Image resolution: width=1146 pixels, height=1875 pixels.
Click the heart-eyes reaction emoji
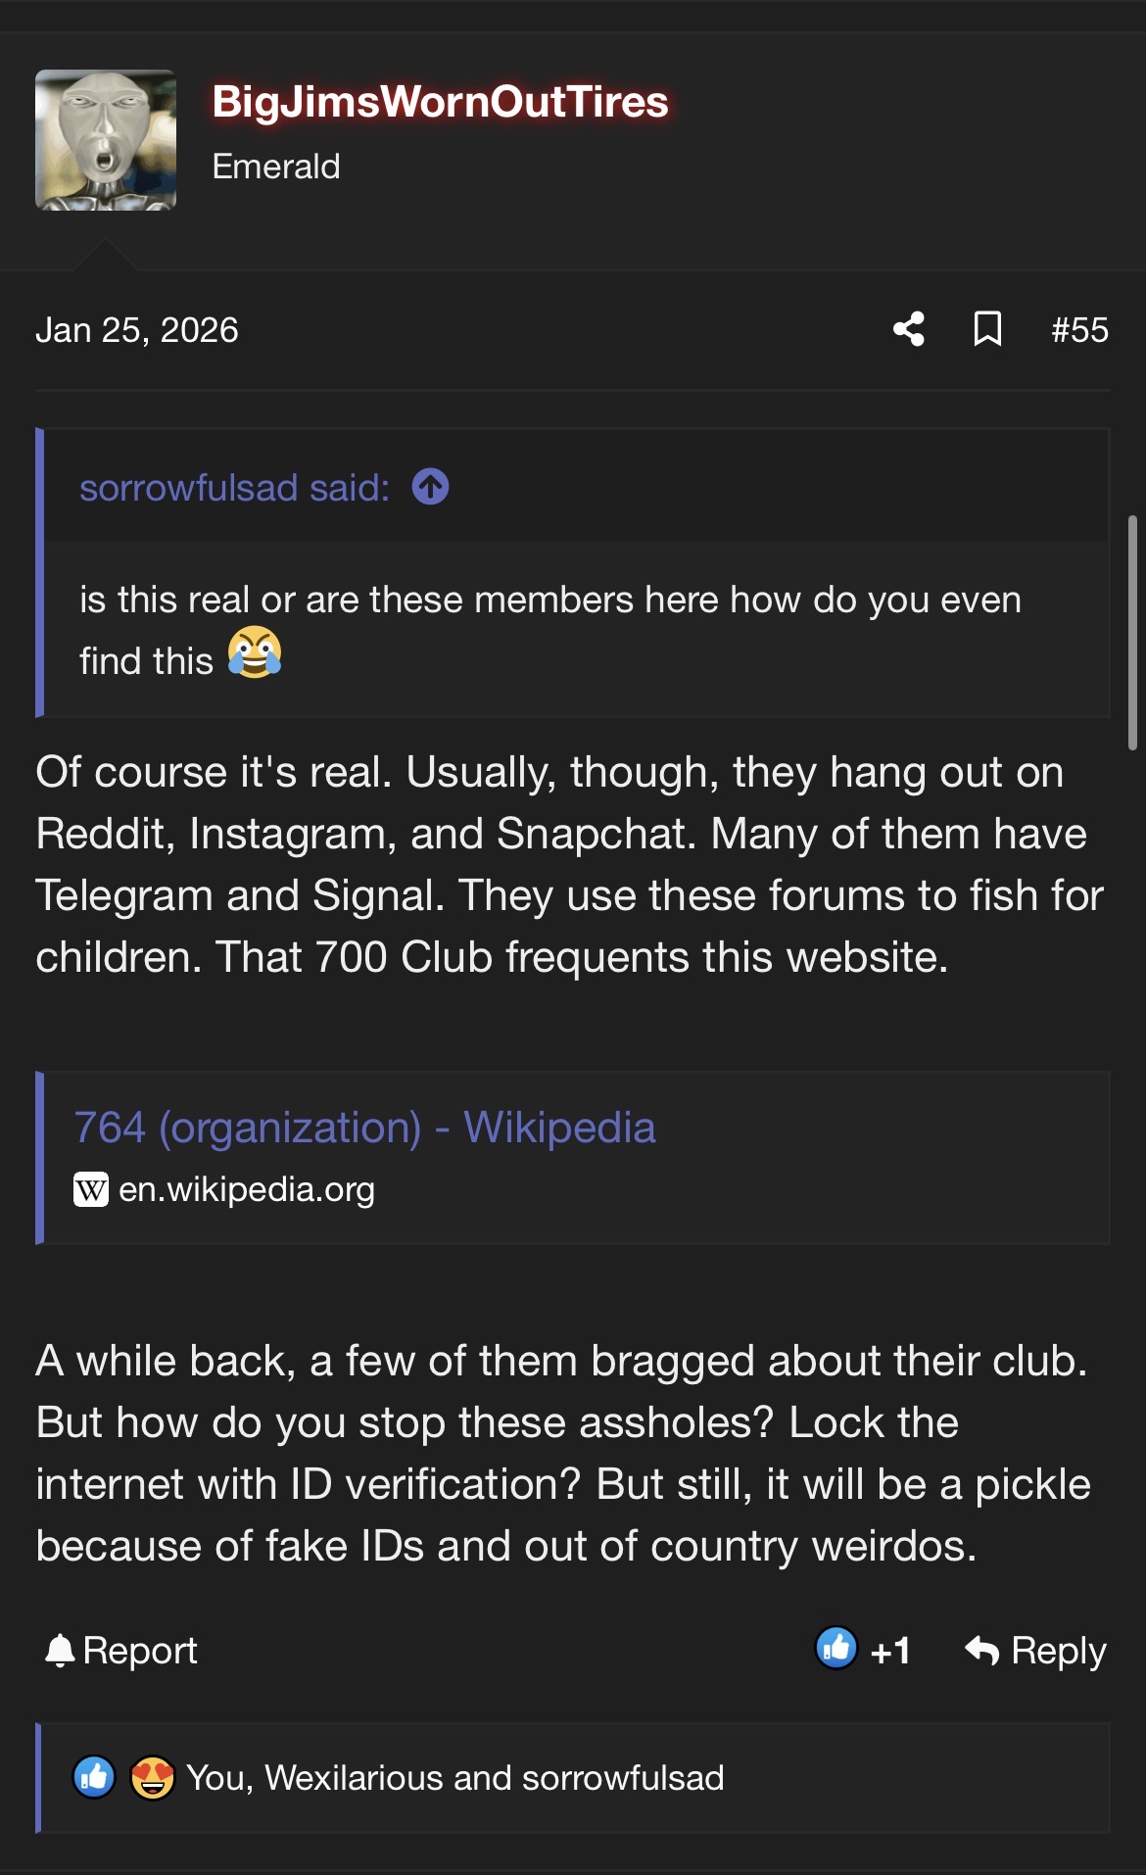[x=152, y=1777]
